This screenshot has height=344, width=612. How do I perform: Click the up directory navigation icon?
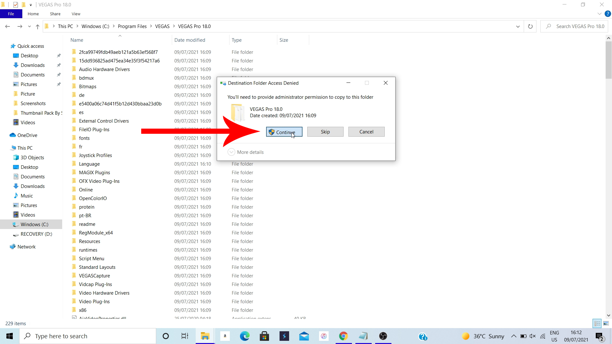point(37,26)
